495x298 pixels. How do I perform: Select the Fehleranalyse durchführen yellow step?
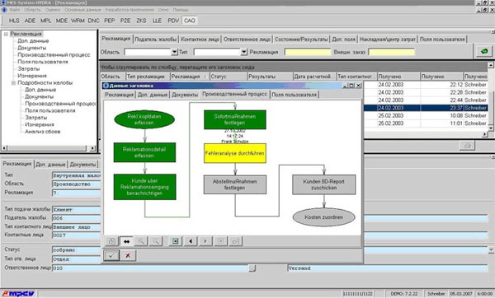tap(235, 153)
